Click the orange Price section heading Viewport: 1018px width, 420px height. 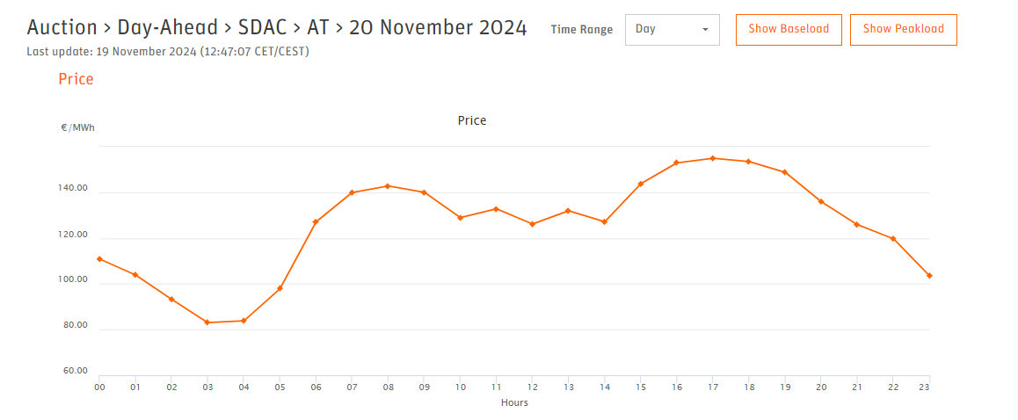[76, 79]
